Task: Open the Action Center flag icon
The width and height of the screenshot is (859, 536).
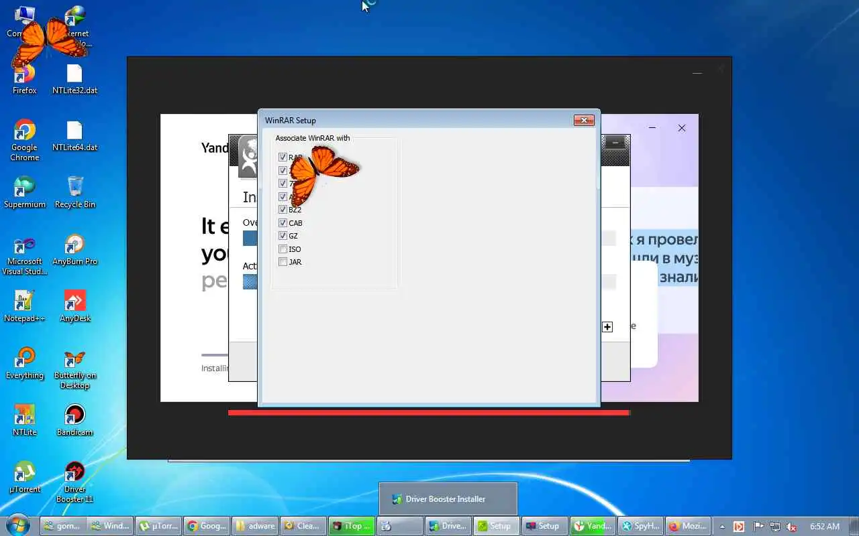Action: click(x=758, y=527)
